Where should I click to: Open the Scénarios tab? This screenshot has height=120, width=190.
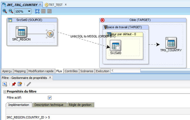(x=87, y=71)
